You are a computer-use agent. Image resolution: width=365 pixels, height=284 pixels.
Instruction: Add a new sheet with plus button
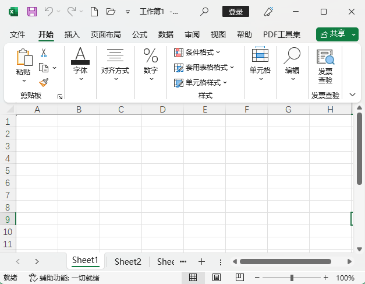201,262
